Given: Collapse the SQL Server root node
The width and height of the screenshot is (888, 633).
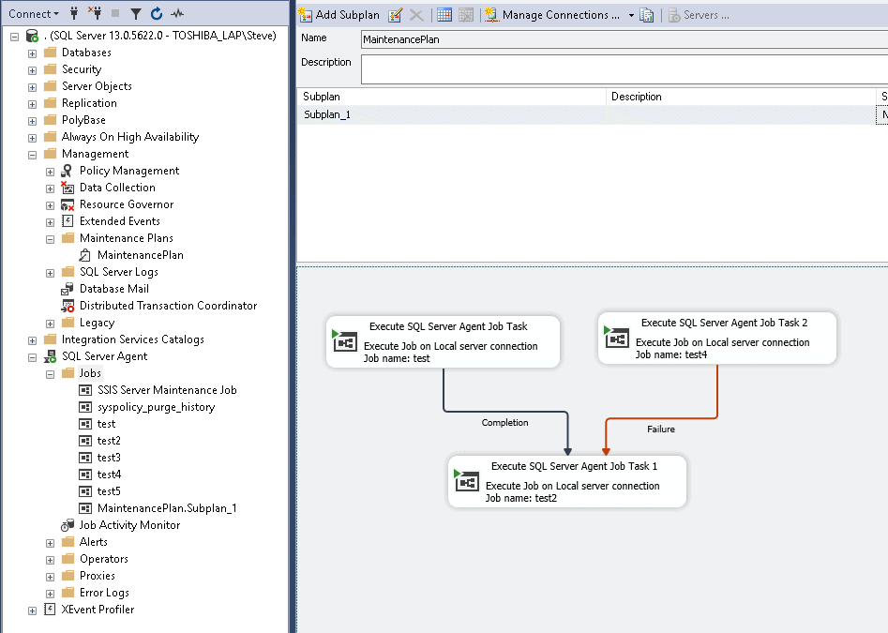Looking at the screenshot, I should (x=15, y=37).
